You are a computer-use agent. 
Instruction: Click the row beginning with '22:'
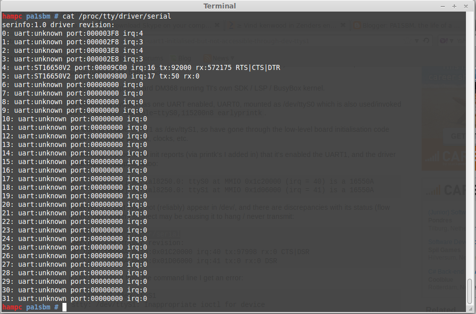click(x=75, y=222)
